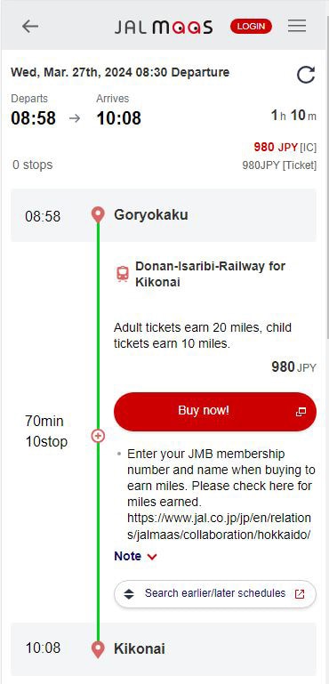Expand the Note section chevron
Viewport: 329px width, 684px height.
[152, 557]
